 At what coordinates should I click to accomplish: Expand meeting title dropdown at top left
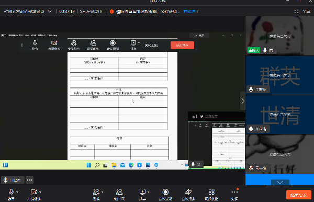tap(50, 12)
